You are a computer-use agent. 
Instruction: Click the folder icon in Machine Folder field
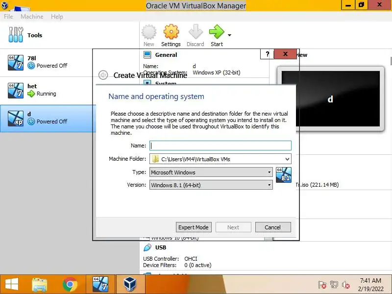coord(155,159)
